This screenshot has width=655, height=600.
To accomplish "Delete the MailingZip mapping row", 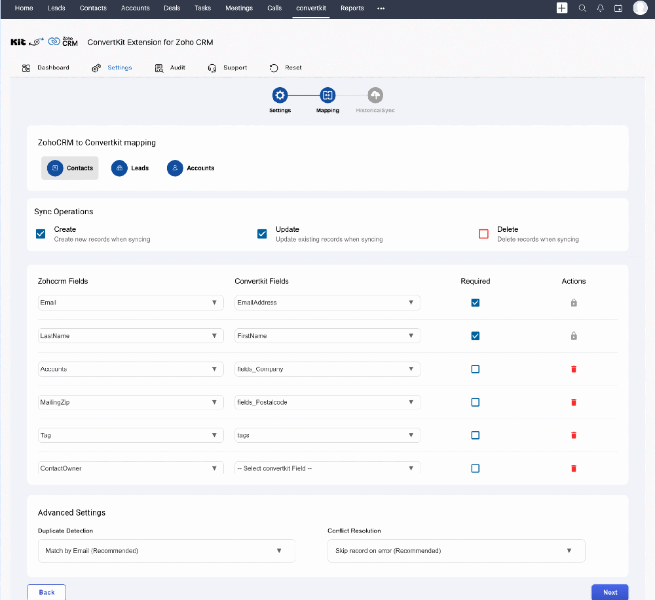I will (x=574, y=402).
